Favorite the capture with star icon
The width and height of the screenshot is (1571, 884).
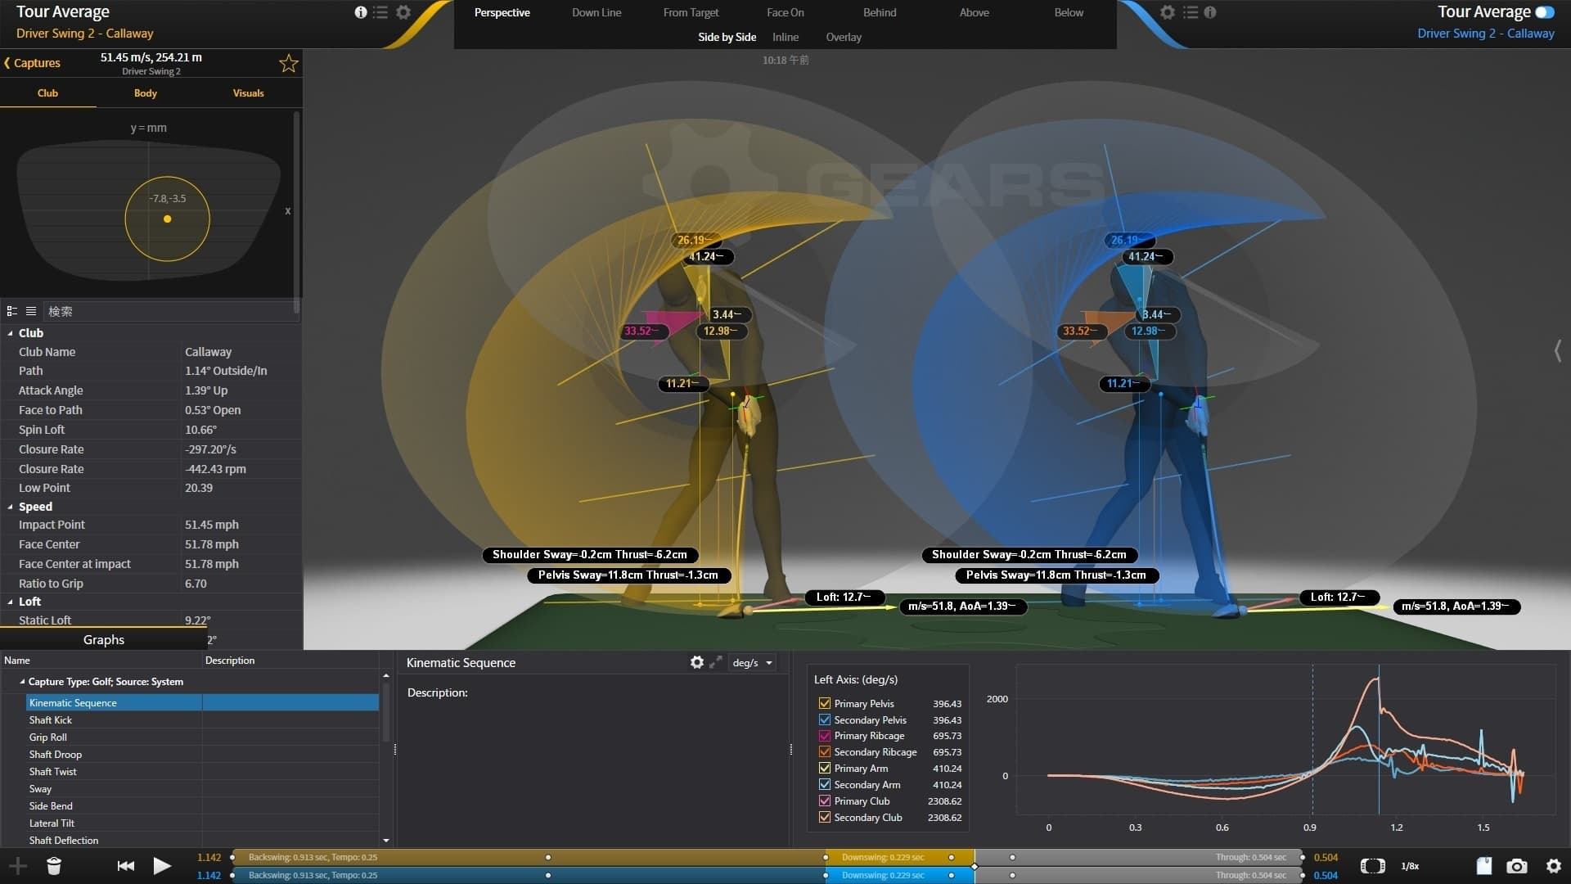click(x=288, y=63)
